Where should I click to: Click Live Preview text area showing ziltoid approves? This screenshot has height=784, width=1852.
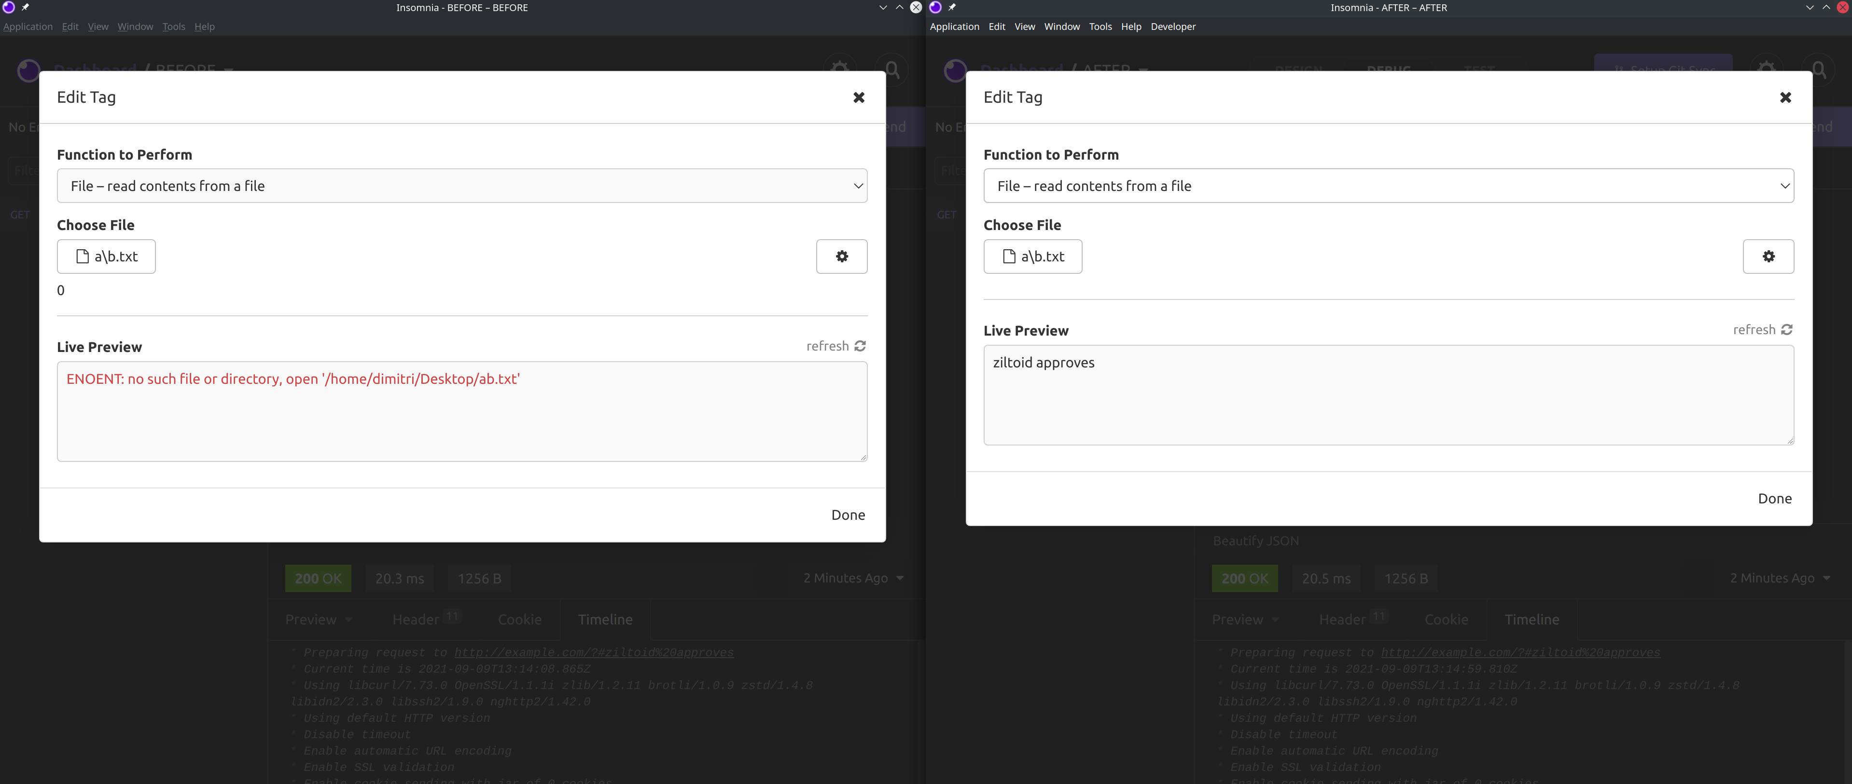tap(1388, 395)
